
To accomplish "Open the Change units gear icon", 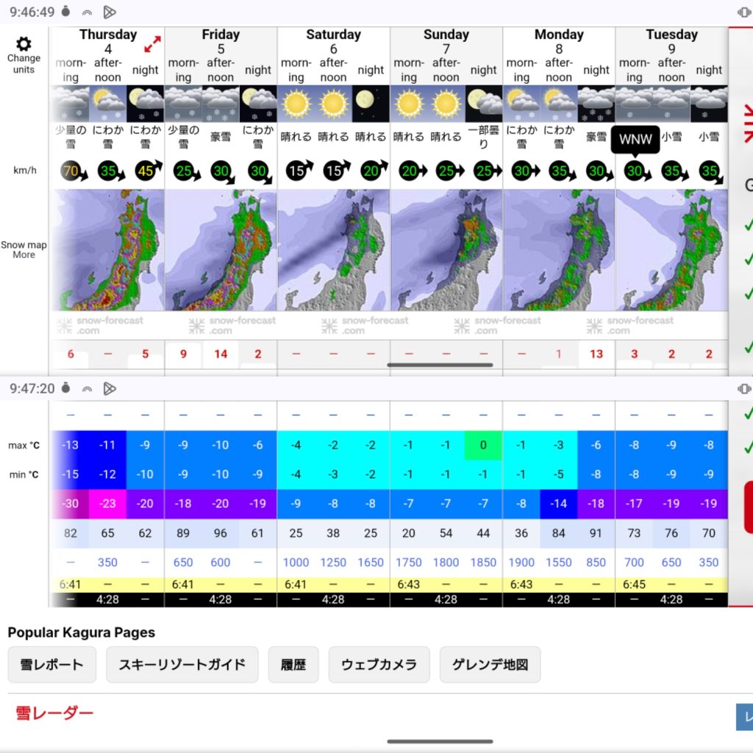I will (x=24, y=44).
